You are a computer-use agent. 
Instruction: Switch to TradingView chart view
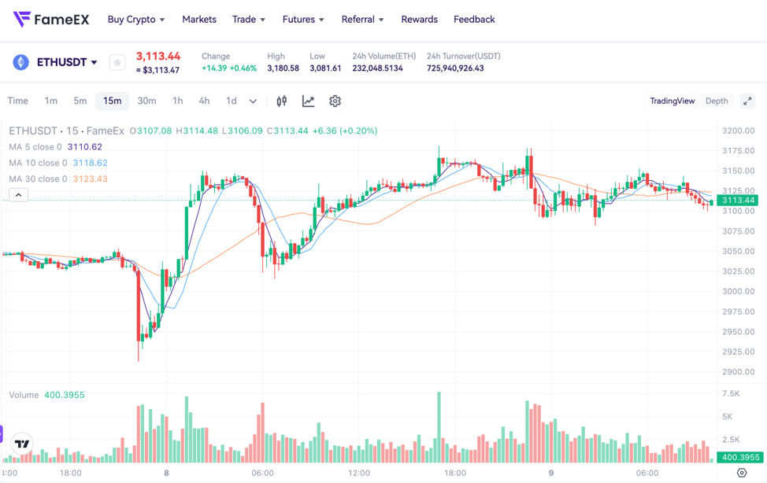point(672,101)
